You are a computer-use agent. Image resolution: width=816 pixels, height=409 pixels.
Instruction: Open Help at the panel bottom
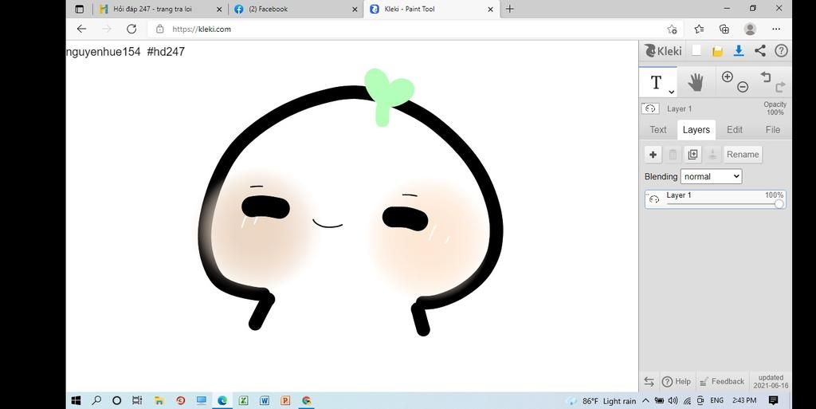point(676,381)
